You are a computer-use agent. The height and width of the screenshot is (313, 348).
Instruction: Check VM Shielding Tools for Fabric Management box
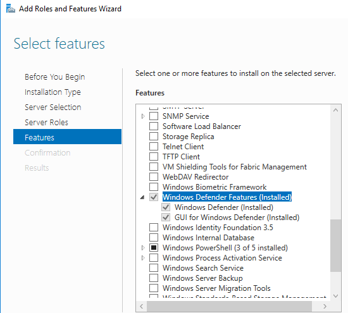click(x=154, y=166)
